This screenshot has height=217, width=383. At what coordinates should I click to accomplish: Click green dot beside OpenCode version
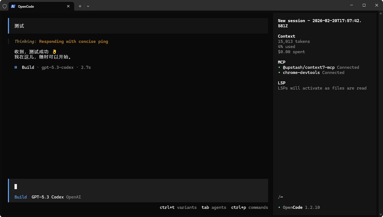click(279, 208)
